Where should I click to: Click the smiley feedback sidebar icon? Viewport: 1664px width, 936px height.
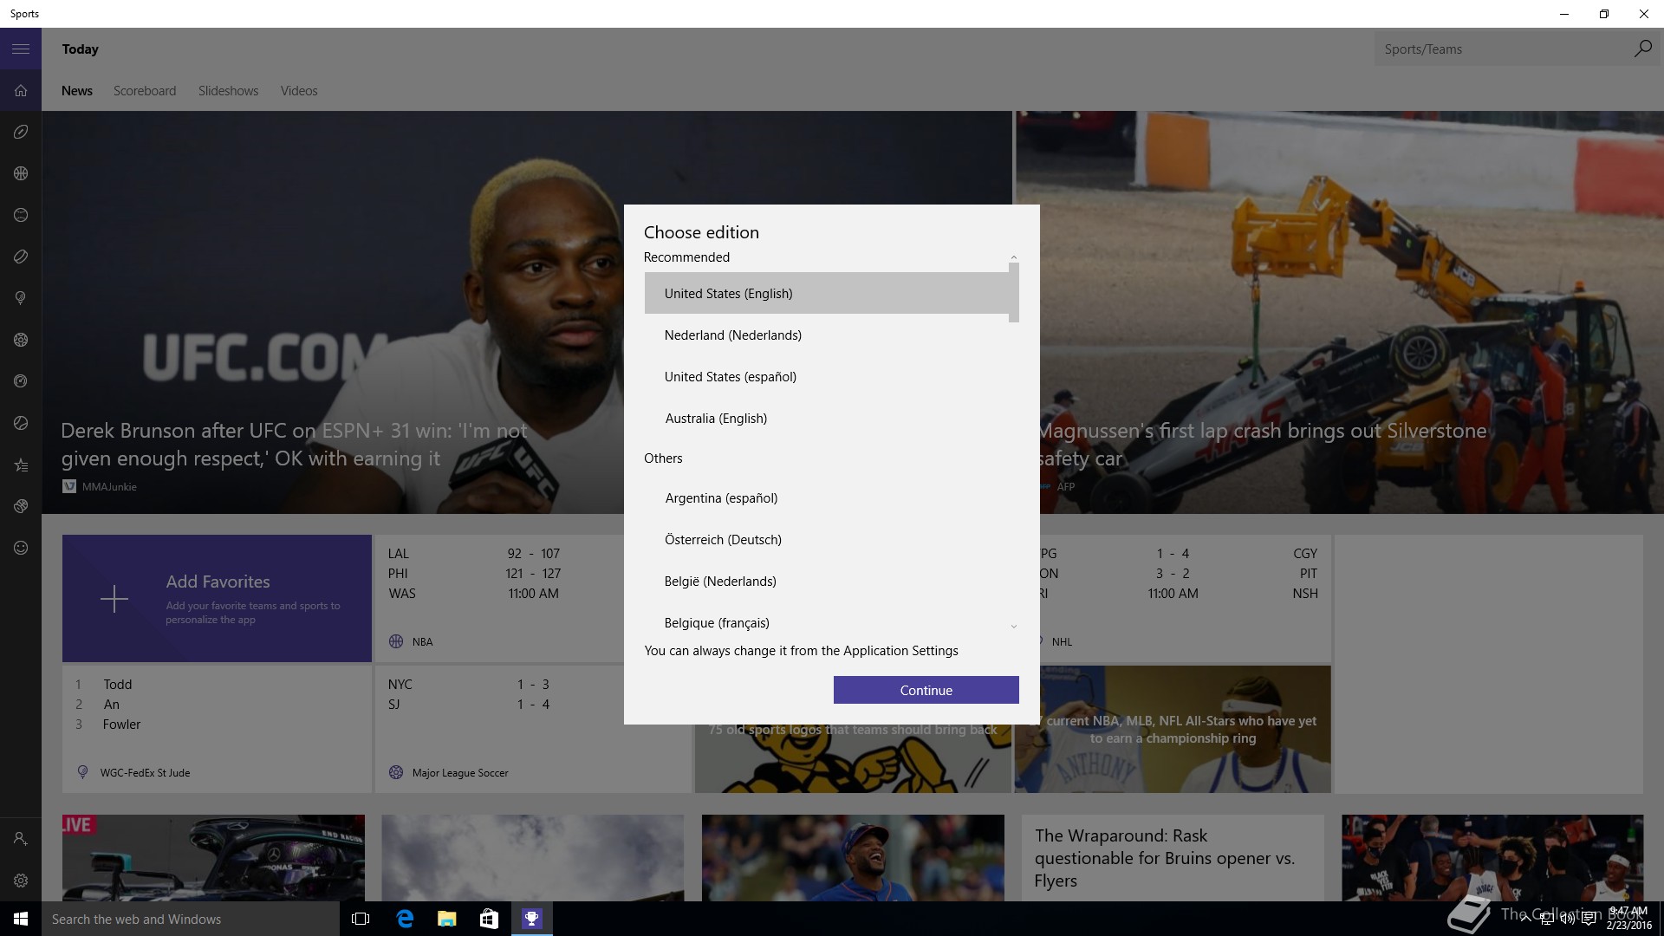pos(21,548)
